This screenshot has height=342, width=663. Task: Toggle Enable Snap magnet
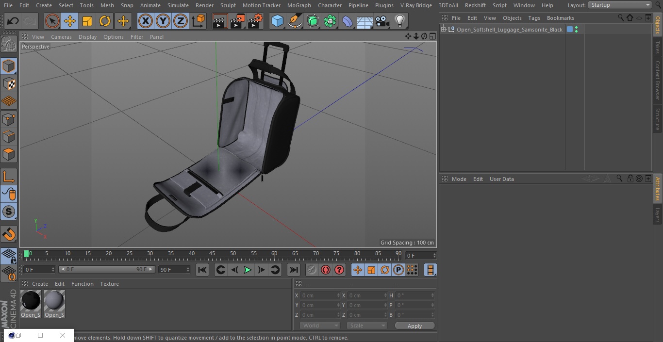pos(9,234)
